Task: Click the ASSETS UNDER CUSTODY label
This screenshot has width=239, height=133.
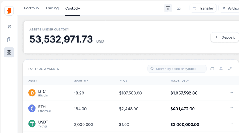Action: [49, 29]
